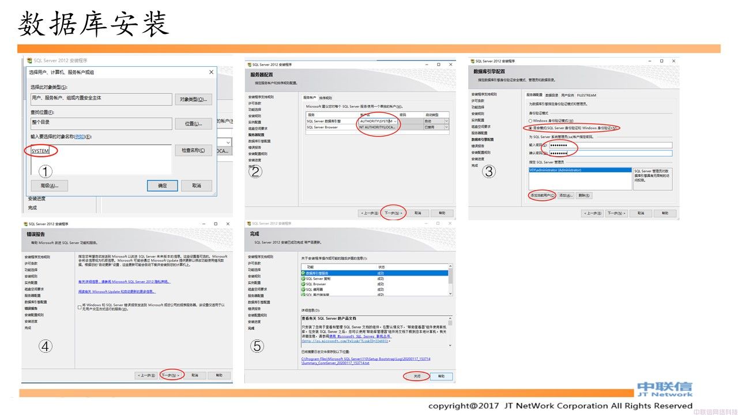738x415 pixels.
Task: Click 取消 in the 错误报告 window
Action: [x=195, y=375]
